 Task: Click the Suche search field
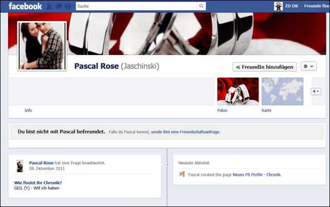(137, 6)
